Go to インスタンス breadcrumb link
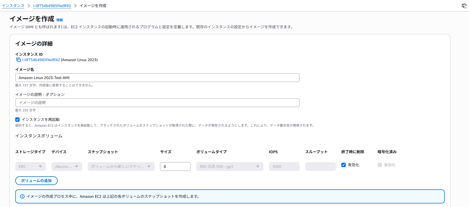 13,6
